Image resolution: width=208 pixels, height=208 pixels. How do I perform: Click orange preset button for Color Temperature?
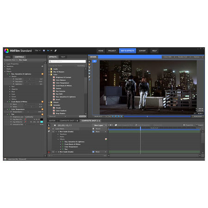pos(43,109)
